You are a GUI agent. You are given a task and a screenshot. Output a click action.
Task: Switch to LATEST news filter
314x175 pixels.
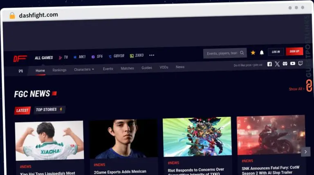coord(22,111)
